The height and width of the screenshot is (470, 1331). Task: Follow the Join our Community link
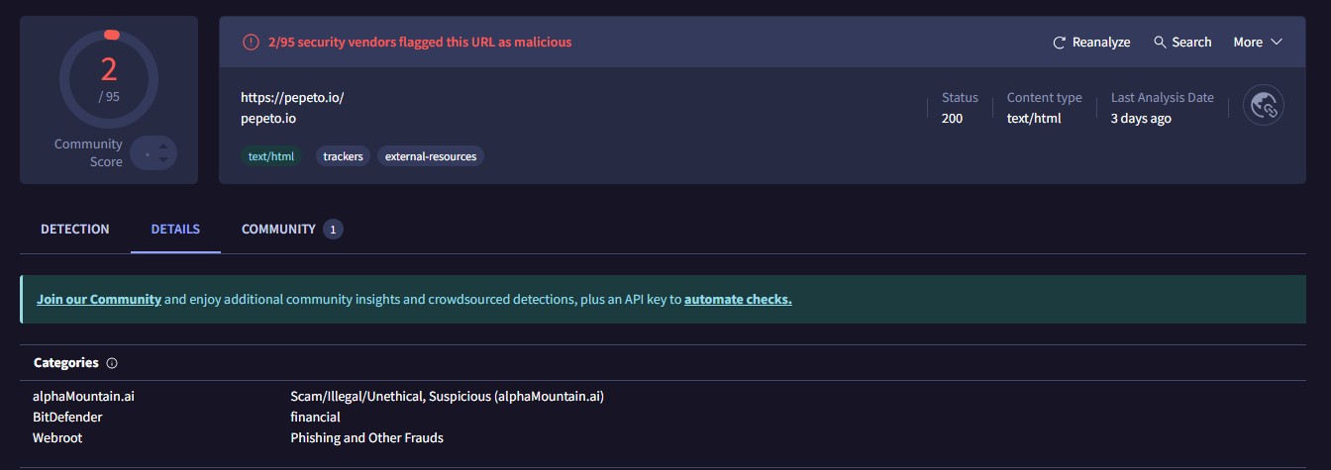point(99,300)
